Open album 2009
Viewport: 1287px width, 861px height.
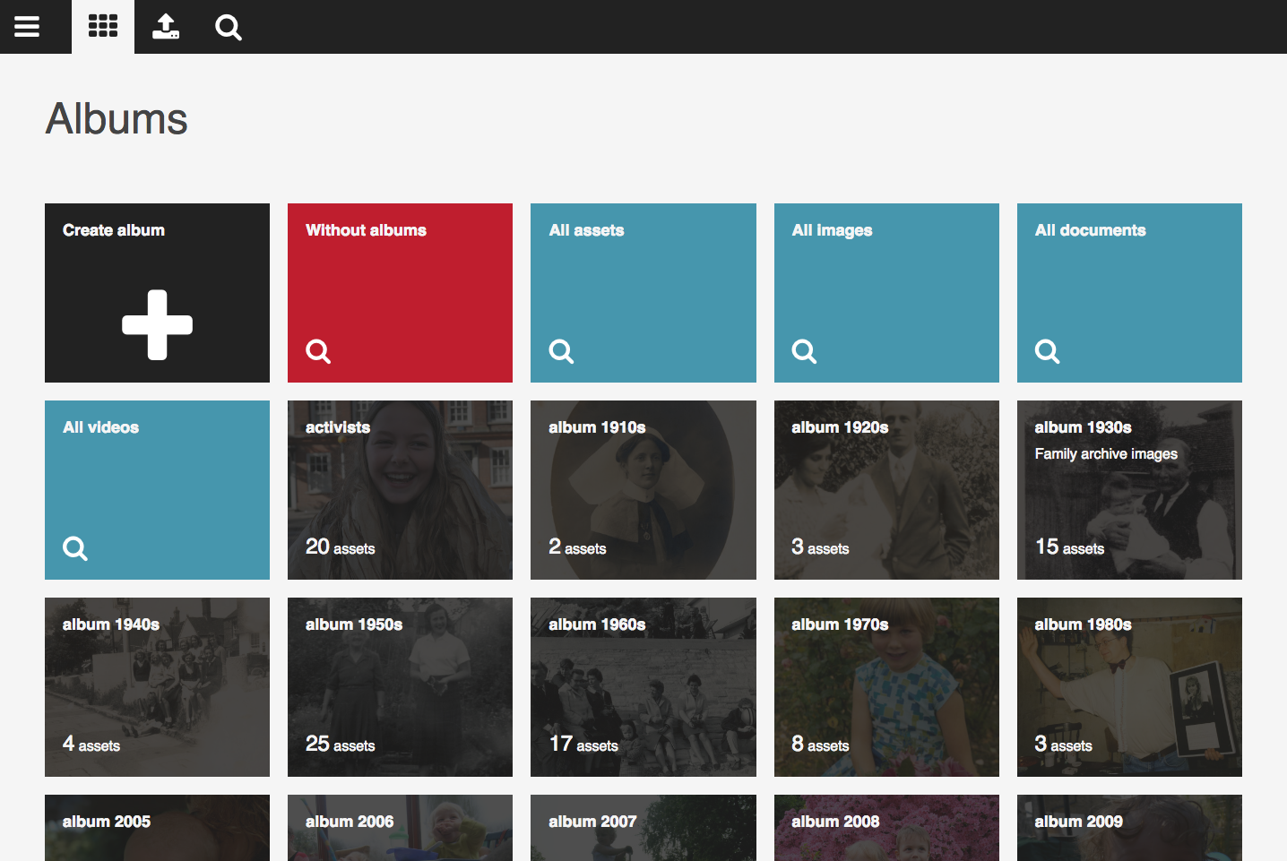(x=1129, y=828)
